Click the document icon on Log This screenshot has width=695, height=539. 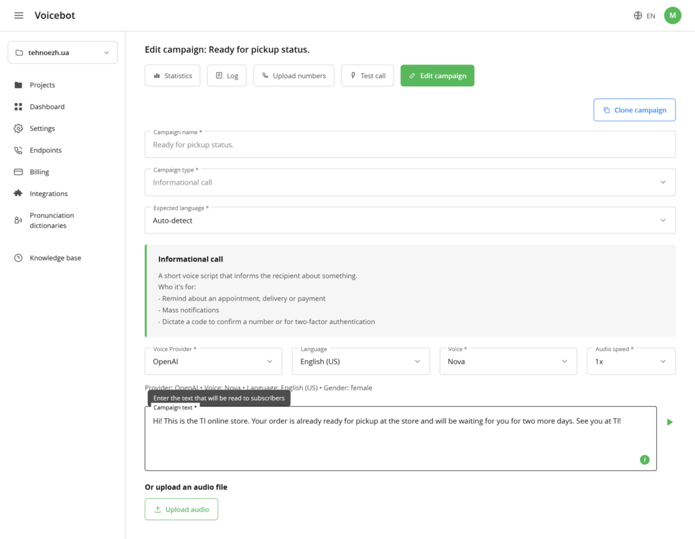(219, 76)
